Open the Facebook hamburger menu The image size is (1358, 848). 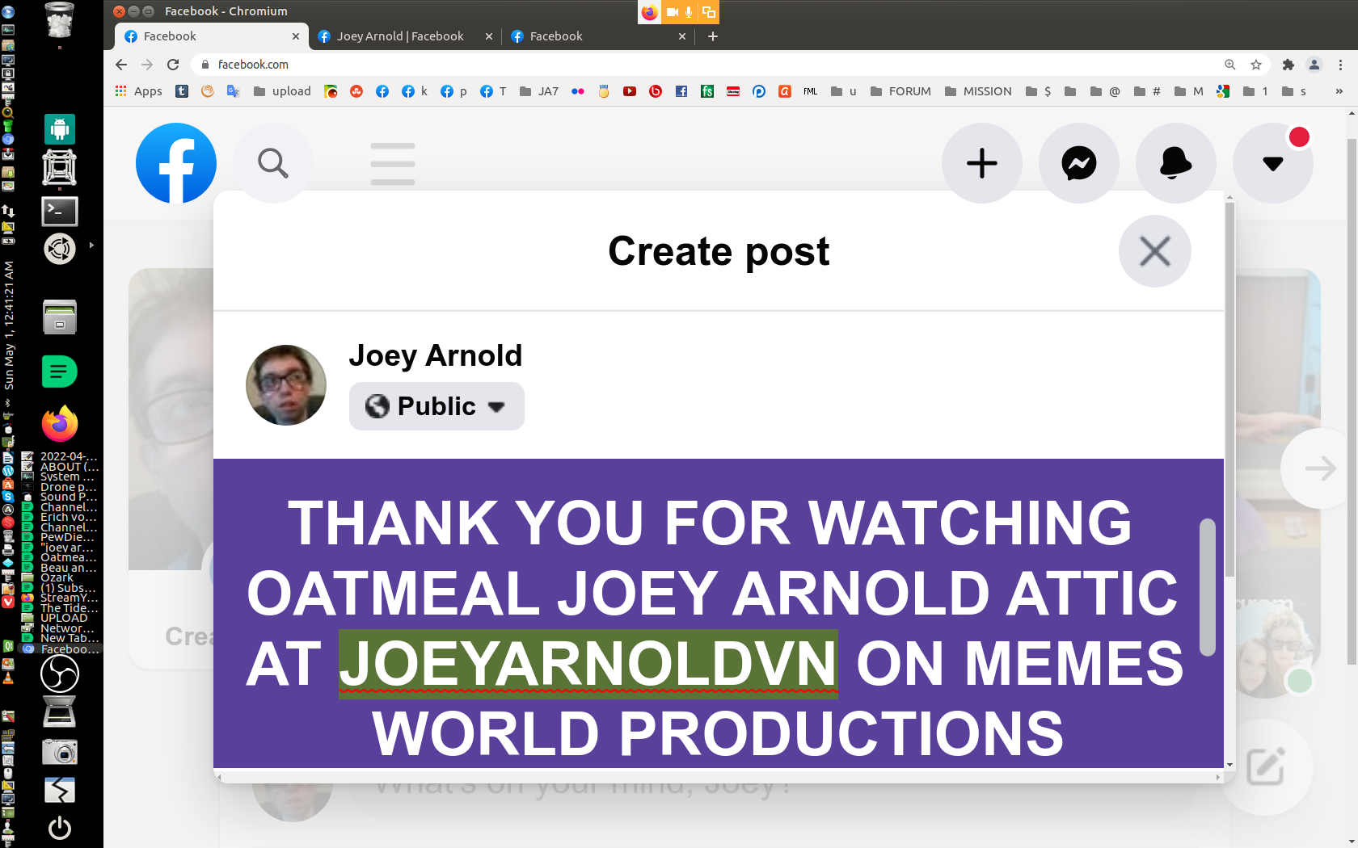click(393, 164)
